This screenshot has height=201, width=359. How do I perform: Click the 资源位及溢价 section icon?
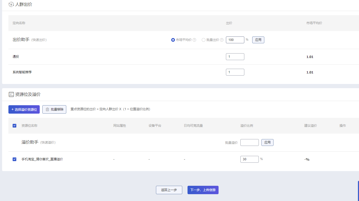[x=11, y=94]
